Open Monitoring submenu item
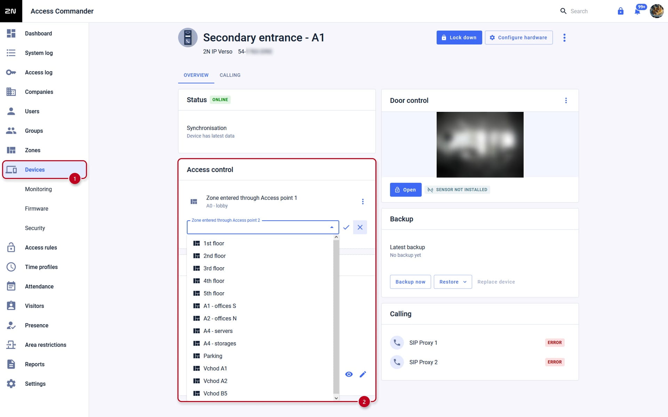This screenshot has height=417, width=668. 38,189
